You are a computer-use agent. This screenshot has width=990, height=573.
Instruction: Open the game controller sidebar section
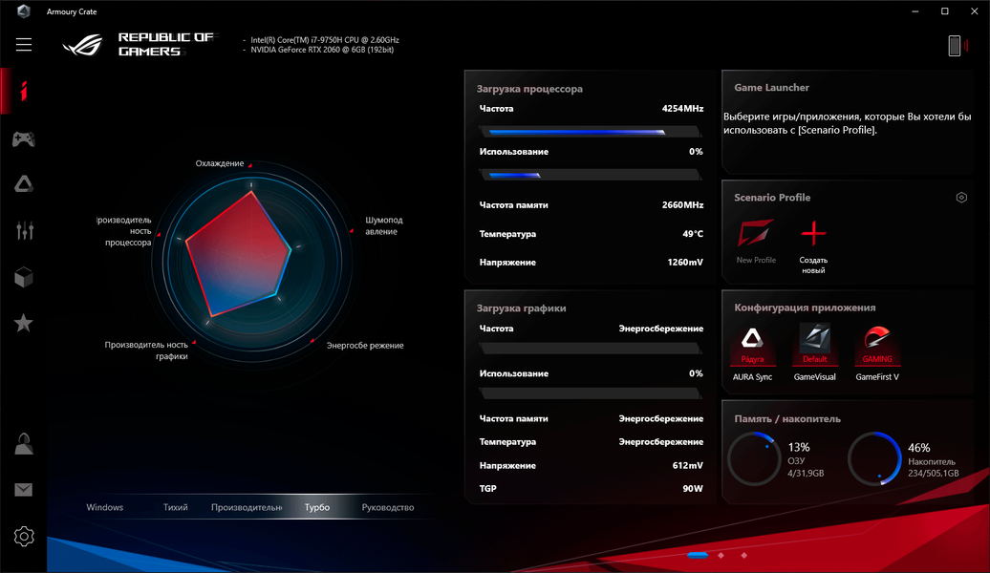point(24,138)
